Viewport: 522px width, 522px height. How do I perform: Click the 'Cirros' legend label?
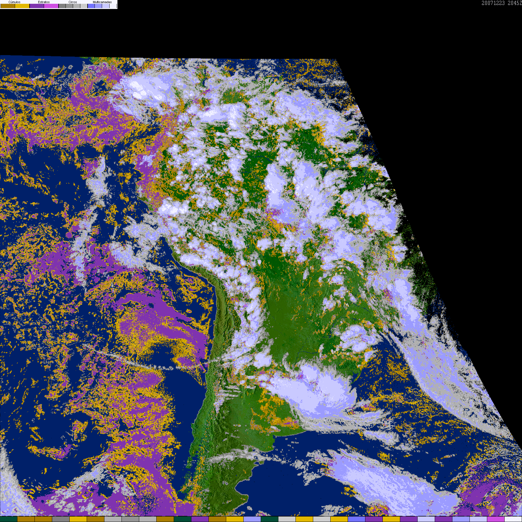[73, 2]
